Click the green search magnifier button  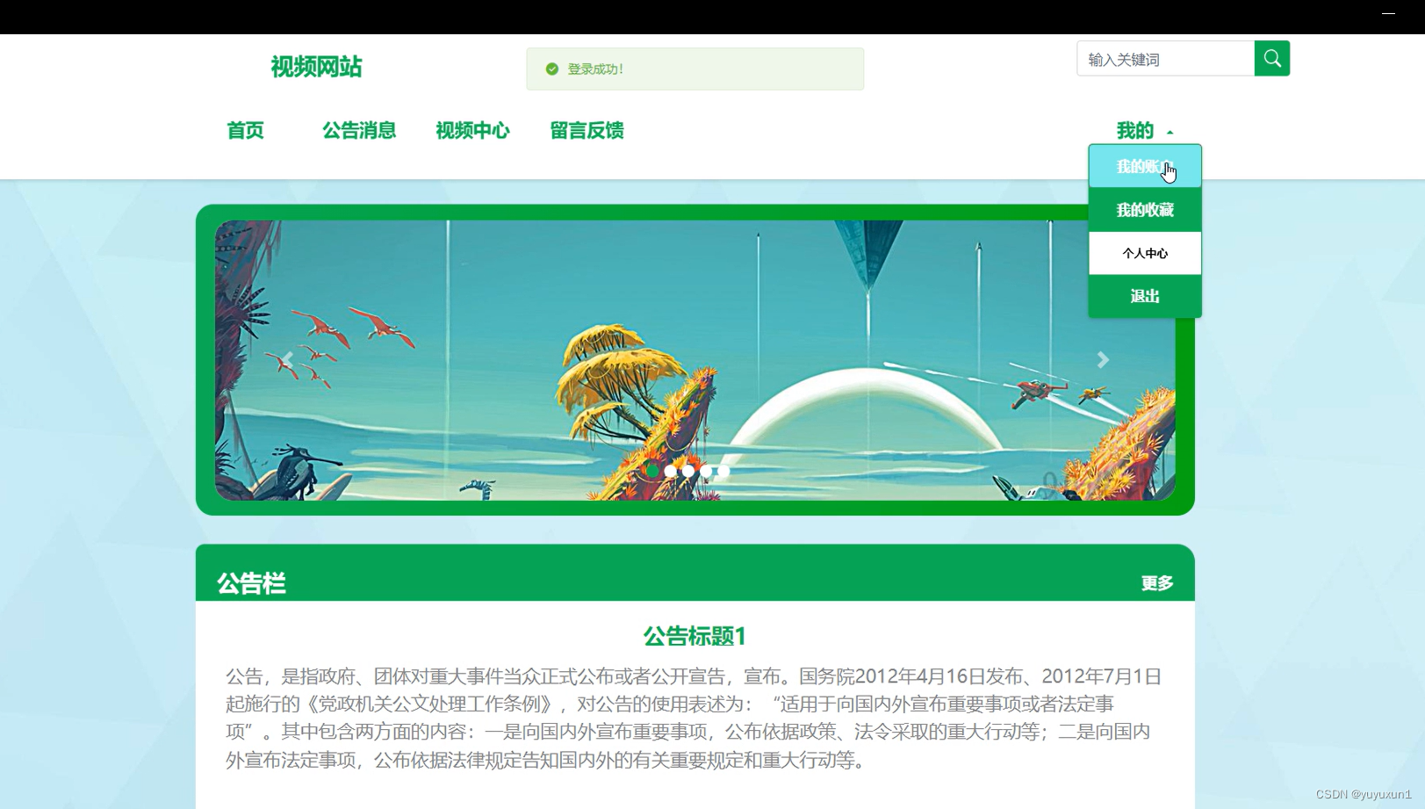(x=1271, y=59)
